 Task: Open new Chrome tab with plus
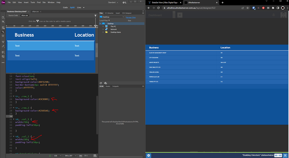(x=222, y=3)
